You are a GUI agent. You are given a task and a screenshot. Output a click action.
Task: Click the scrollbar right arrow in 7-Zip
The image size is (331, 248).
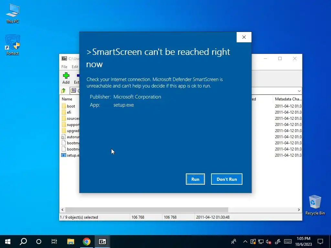[299, 210]
